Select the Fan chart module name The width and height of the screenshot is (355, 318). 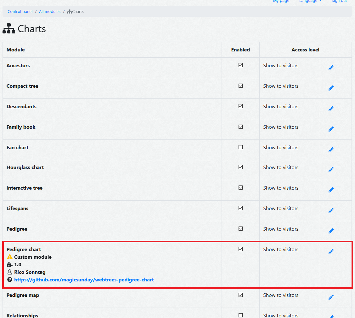pyautogui.click(x=17, y=148)
